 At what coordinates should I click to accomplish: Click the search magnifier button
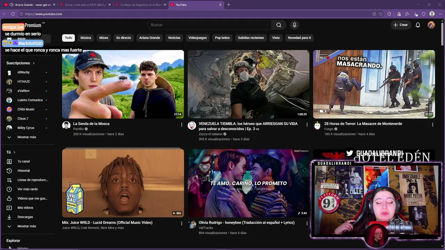click(x=279, y=25)
